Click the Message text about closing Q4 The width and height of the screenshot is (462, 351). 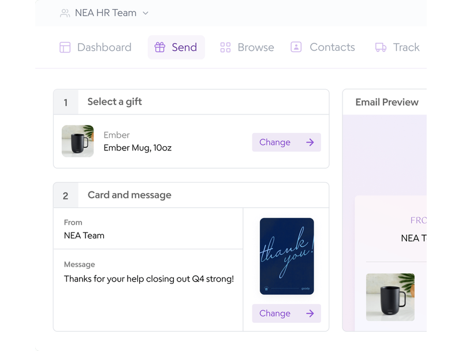pyautogui.click(x=149, y=279)
